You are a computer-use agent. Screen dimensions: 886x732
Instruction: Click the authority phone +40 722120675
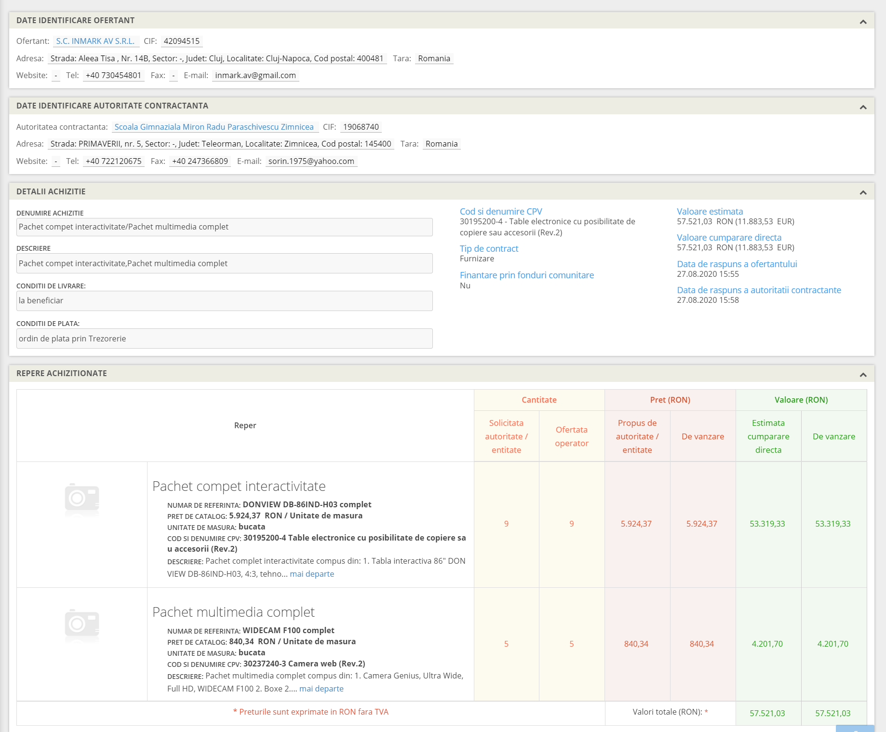click(113, 161)
